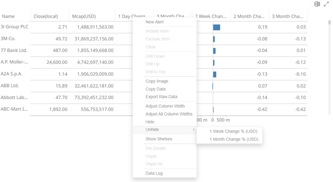The height and width of the screenshot is (182, 333).
Task: Select Adjust All Column Widths
Action: tap(169, 114)
